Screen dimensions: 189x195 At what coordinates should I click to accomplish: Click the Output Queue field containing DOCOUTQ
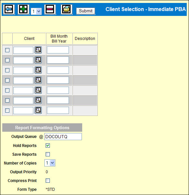(x=63, y=137)
